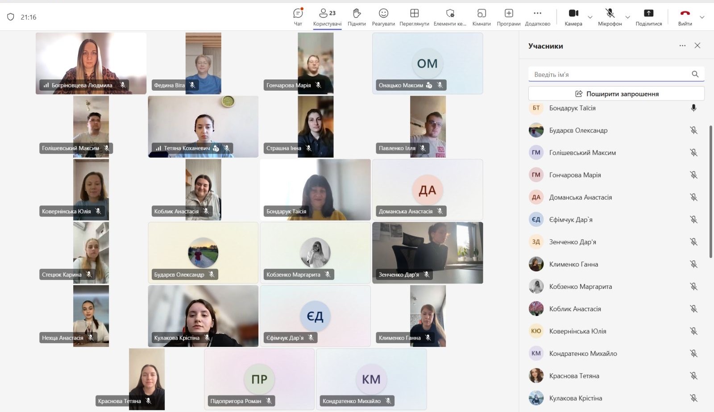Expand the camera options dropdown arrow
Viewport: 714px width, 412px height.
[590, 17]
